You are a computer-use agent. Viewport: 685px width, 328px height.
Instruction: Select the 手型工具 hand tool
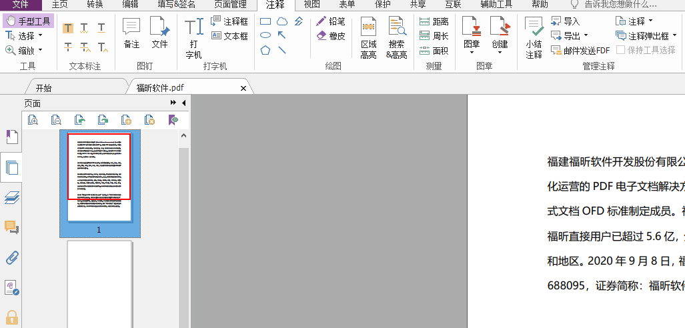(x=29, y=21)
